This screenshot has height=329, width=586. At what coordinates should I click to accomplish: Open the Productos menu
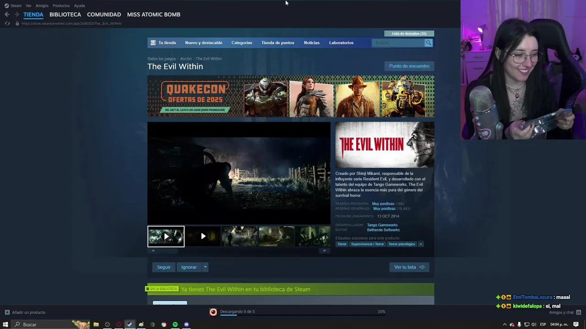(61, 5)
